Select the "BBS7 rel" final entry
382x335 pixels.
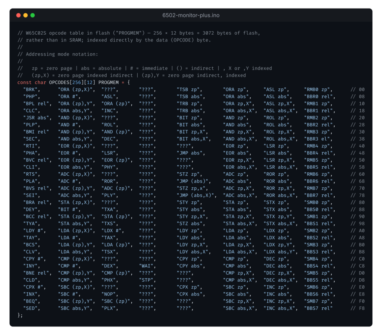coord(318,308)
